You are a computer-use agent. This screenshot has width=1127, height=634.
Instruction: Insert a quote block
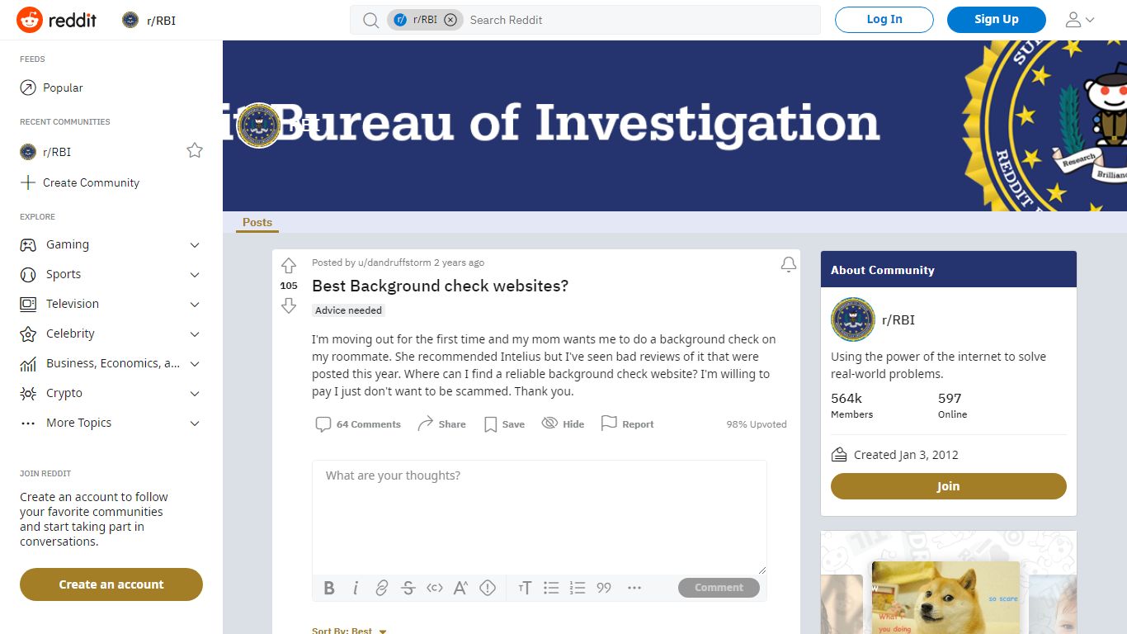click(604, 588)
